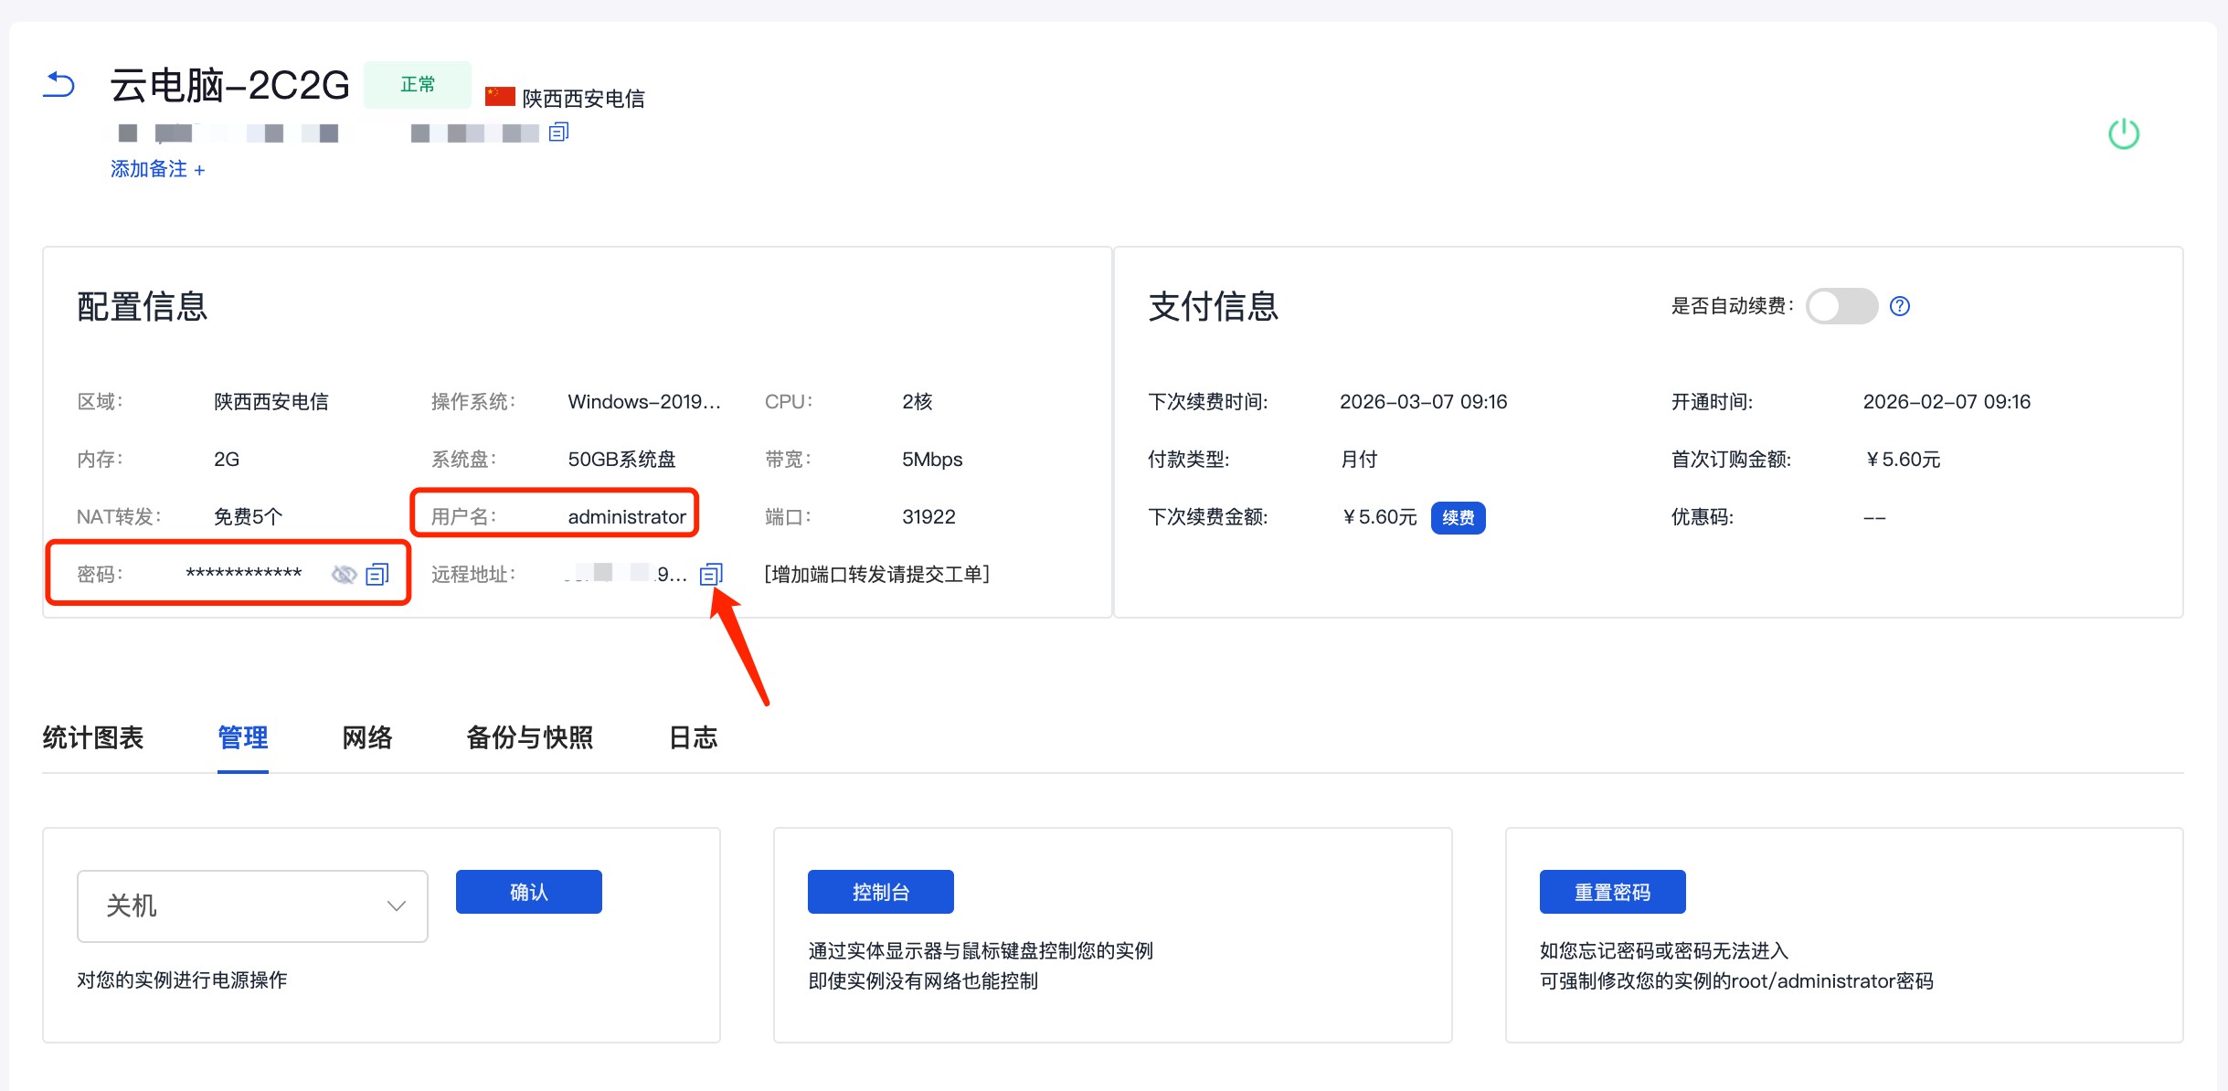Copy the blurred IP address under the title
The height and width of the screenshot is (1091, 2228).
pos(558,132)
